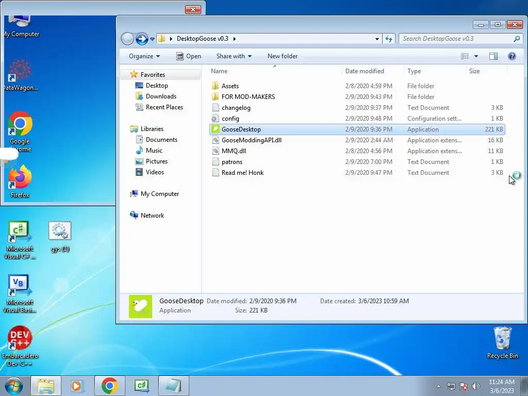
Task: Select GooseModdingAPI.dll file
Action: (x=251, y=140)
